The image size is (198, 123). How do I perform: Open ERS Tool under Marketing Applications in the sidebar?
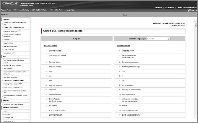click(x=7, y=114)
